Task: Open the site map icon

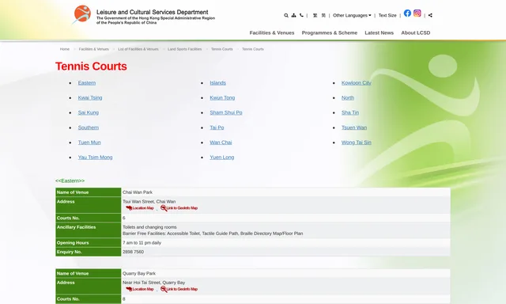Action: coord(293,15)
